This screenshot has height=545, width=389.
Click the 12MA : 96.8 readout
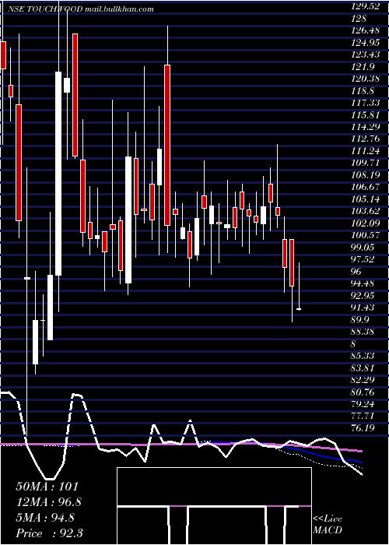(50, 502)
